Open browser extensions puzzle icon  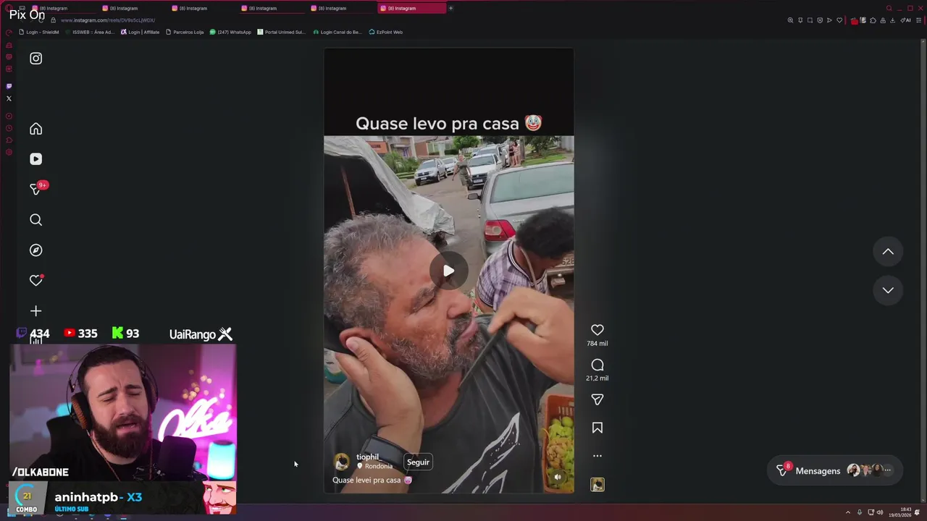point(873,20)
